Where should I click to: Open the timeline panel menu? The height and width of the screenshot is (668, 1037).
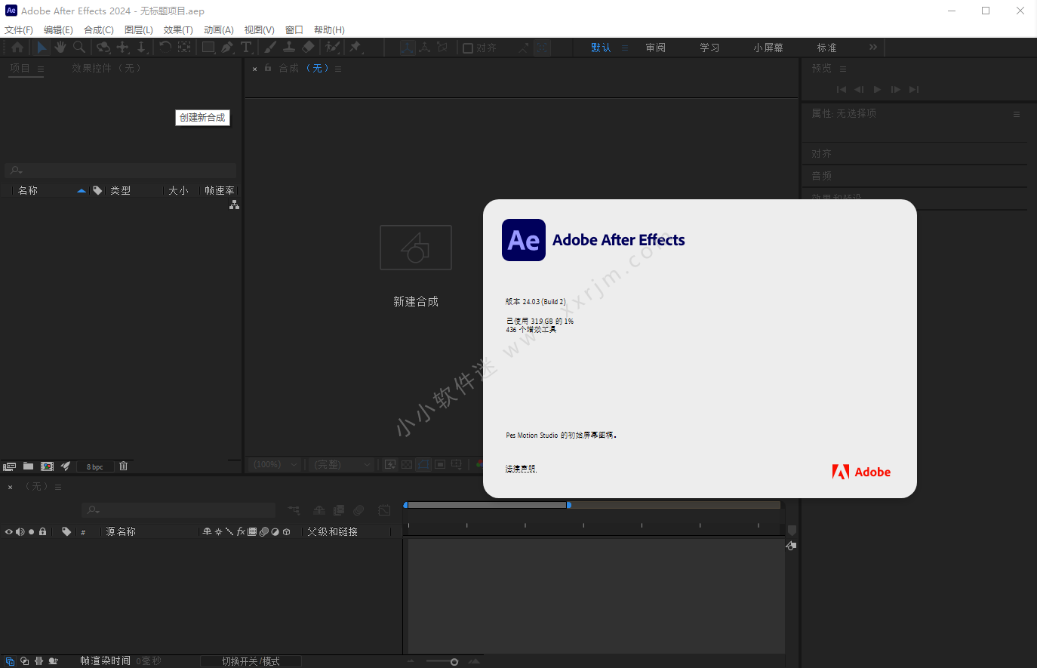point(58,487)
